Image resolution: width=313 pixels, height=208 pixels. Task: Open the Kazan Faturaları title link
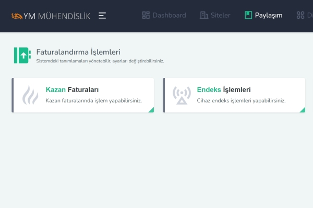coord(72,89)
